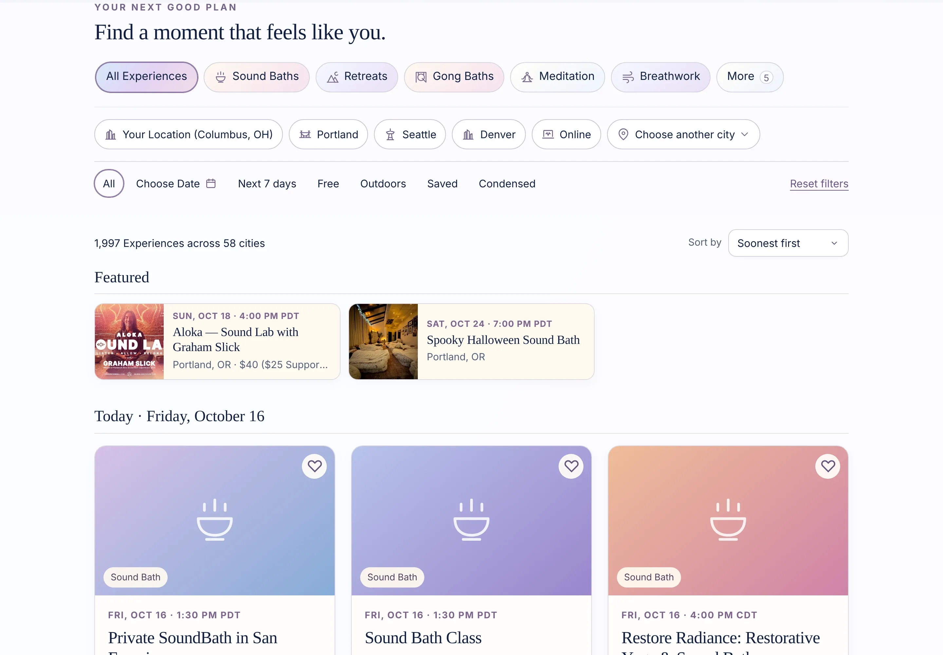Save Private SoundBath event with heart

pyautogui.click(x=315, y=466)
